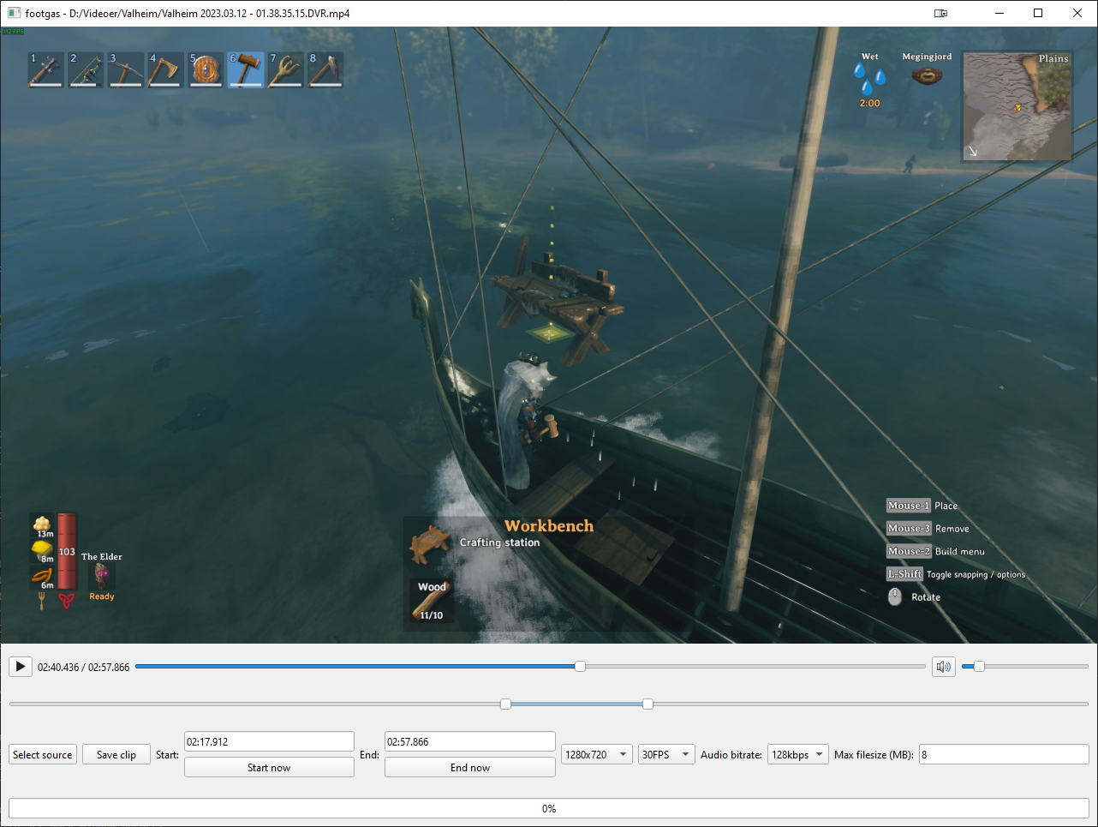
Task: Click the Wet status water drops icon
Action: (869, 79)
